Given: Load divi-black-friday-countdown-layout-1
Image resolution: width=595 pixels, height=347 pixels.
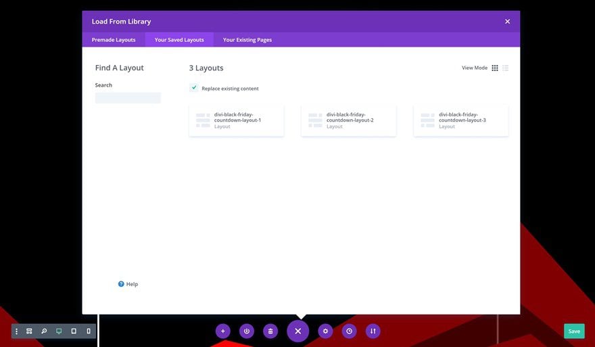Looking at the screenshot, I should 237,120.
